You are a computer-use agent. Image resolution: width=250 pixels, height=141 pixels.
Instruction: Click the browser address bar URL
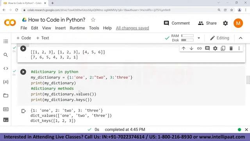pyautogui.click(x=99, y=10)
